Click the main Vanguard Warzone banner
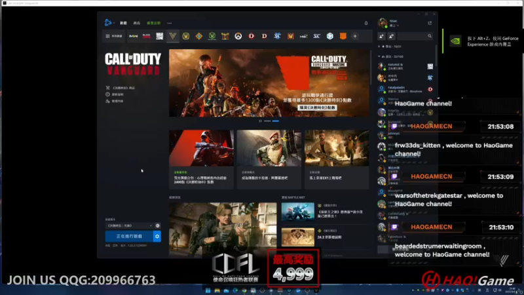This screenshot has width=524, height=295. [269, 83]
